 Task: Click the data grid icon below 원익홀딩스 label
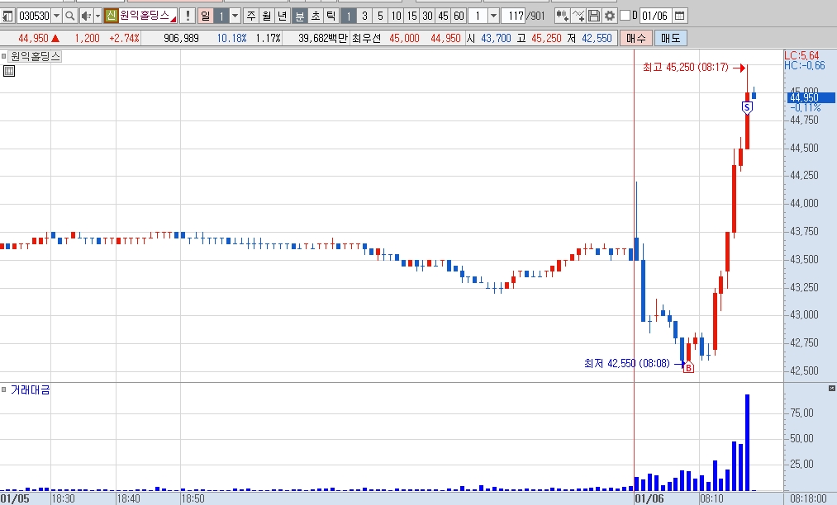[9, 71]
